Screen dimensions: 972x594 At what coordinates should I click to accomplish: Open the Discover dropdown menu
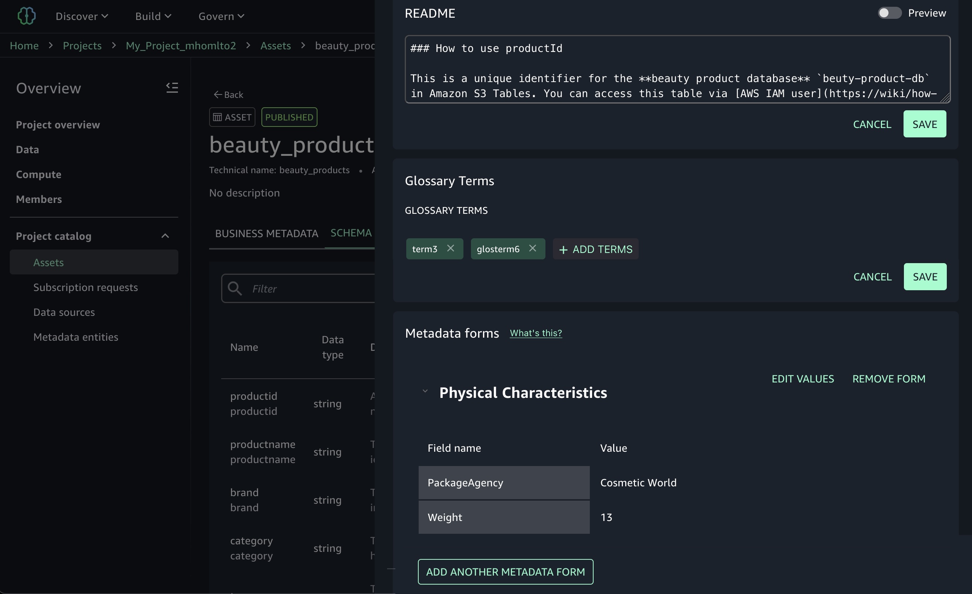[x=82, y=16]
